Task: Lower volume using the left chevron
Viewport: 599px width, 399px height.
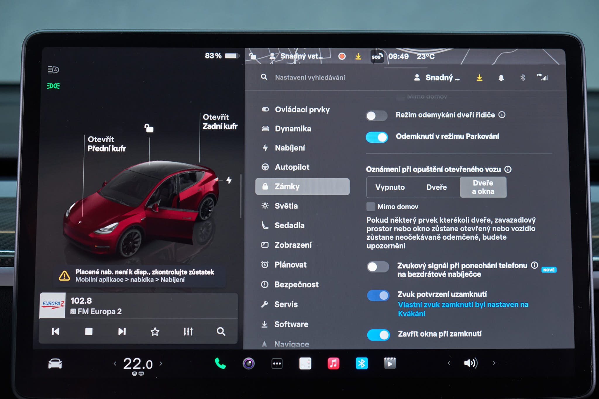Action: [x=449, y=363]
